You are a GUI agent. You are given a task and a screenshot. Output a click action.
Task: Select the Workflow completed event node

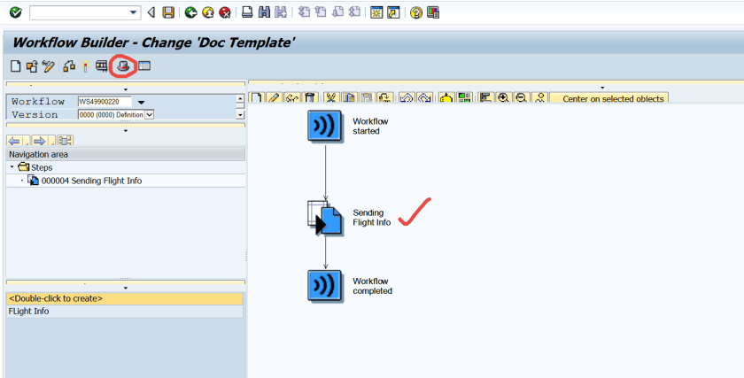[x=324, y=286]
